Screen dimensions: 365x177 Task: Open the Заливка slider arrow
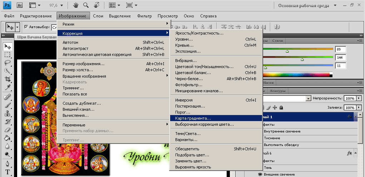tap(359, 108)
